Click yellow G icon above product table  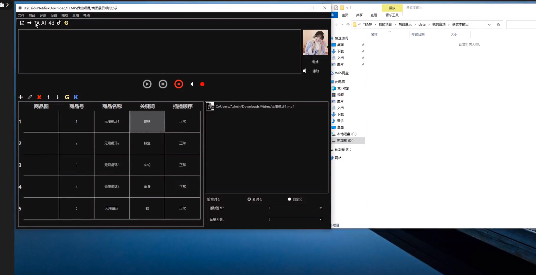tap(67, 97)
